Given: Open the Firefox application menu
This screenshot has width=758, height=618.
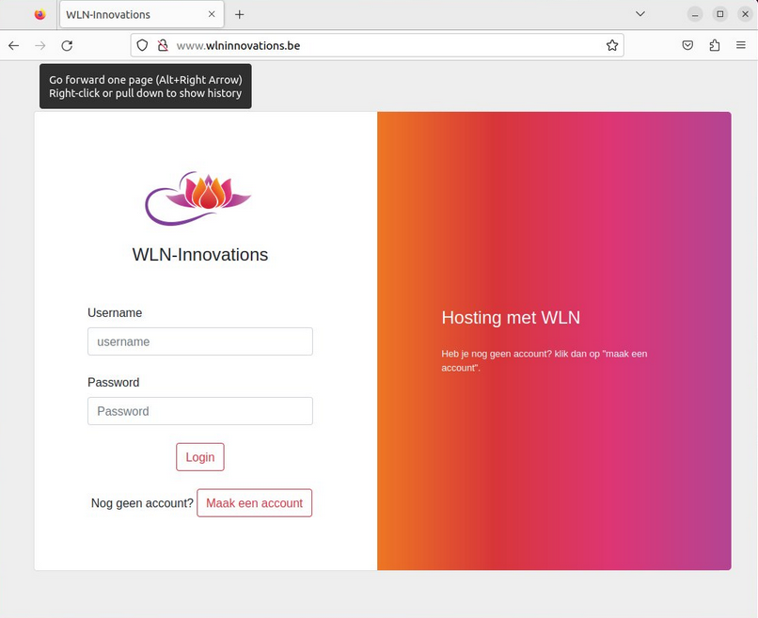Looking at the screenshot, I should tap(740, 45).
